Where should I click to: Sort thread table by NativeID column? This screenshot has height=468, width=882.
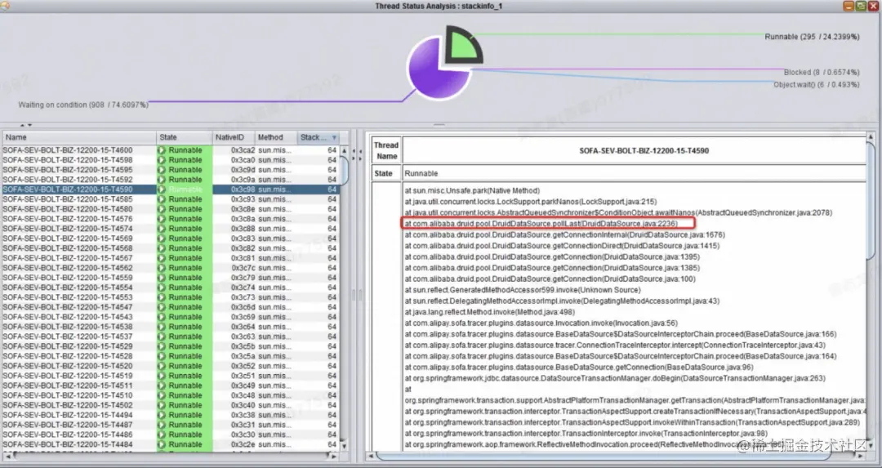pyautogui.click(x=234, y=137)
